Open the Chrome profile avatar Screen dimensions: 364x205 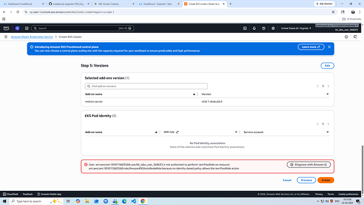353,12
